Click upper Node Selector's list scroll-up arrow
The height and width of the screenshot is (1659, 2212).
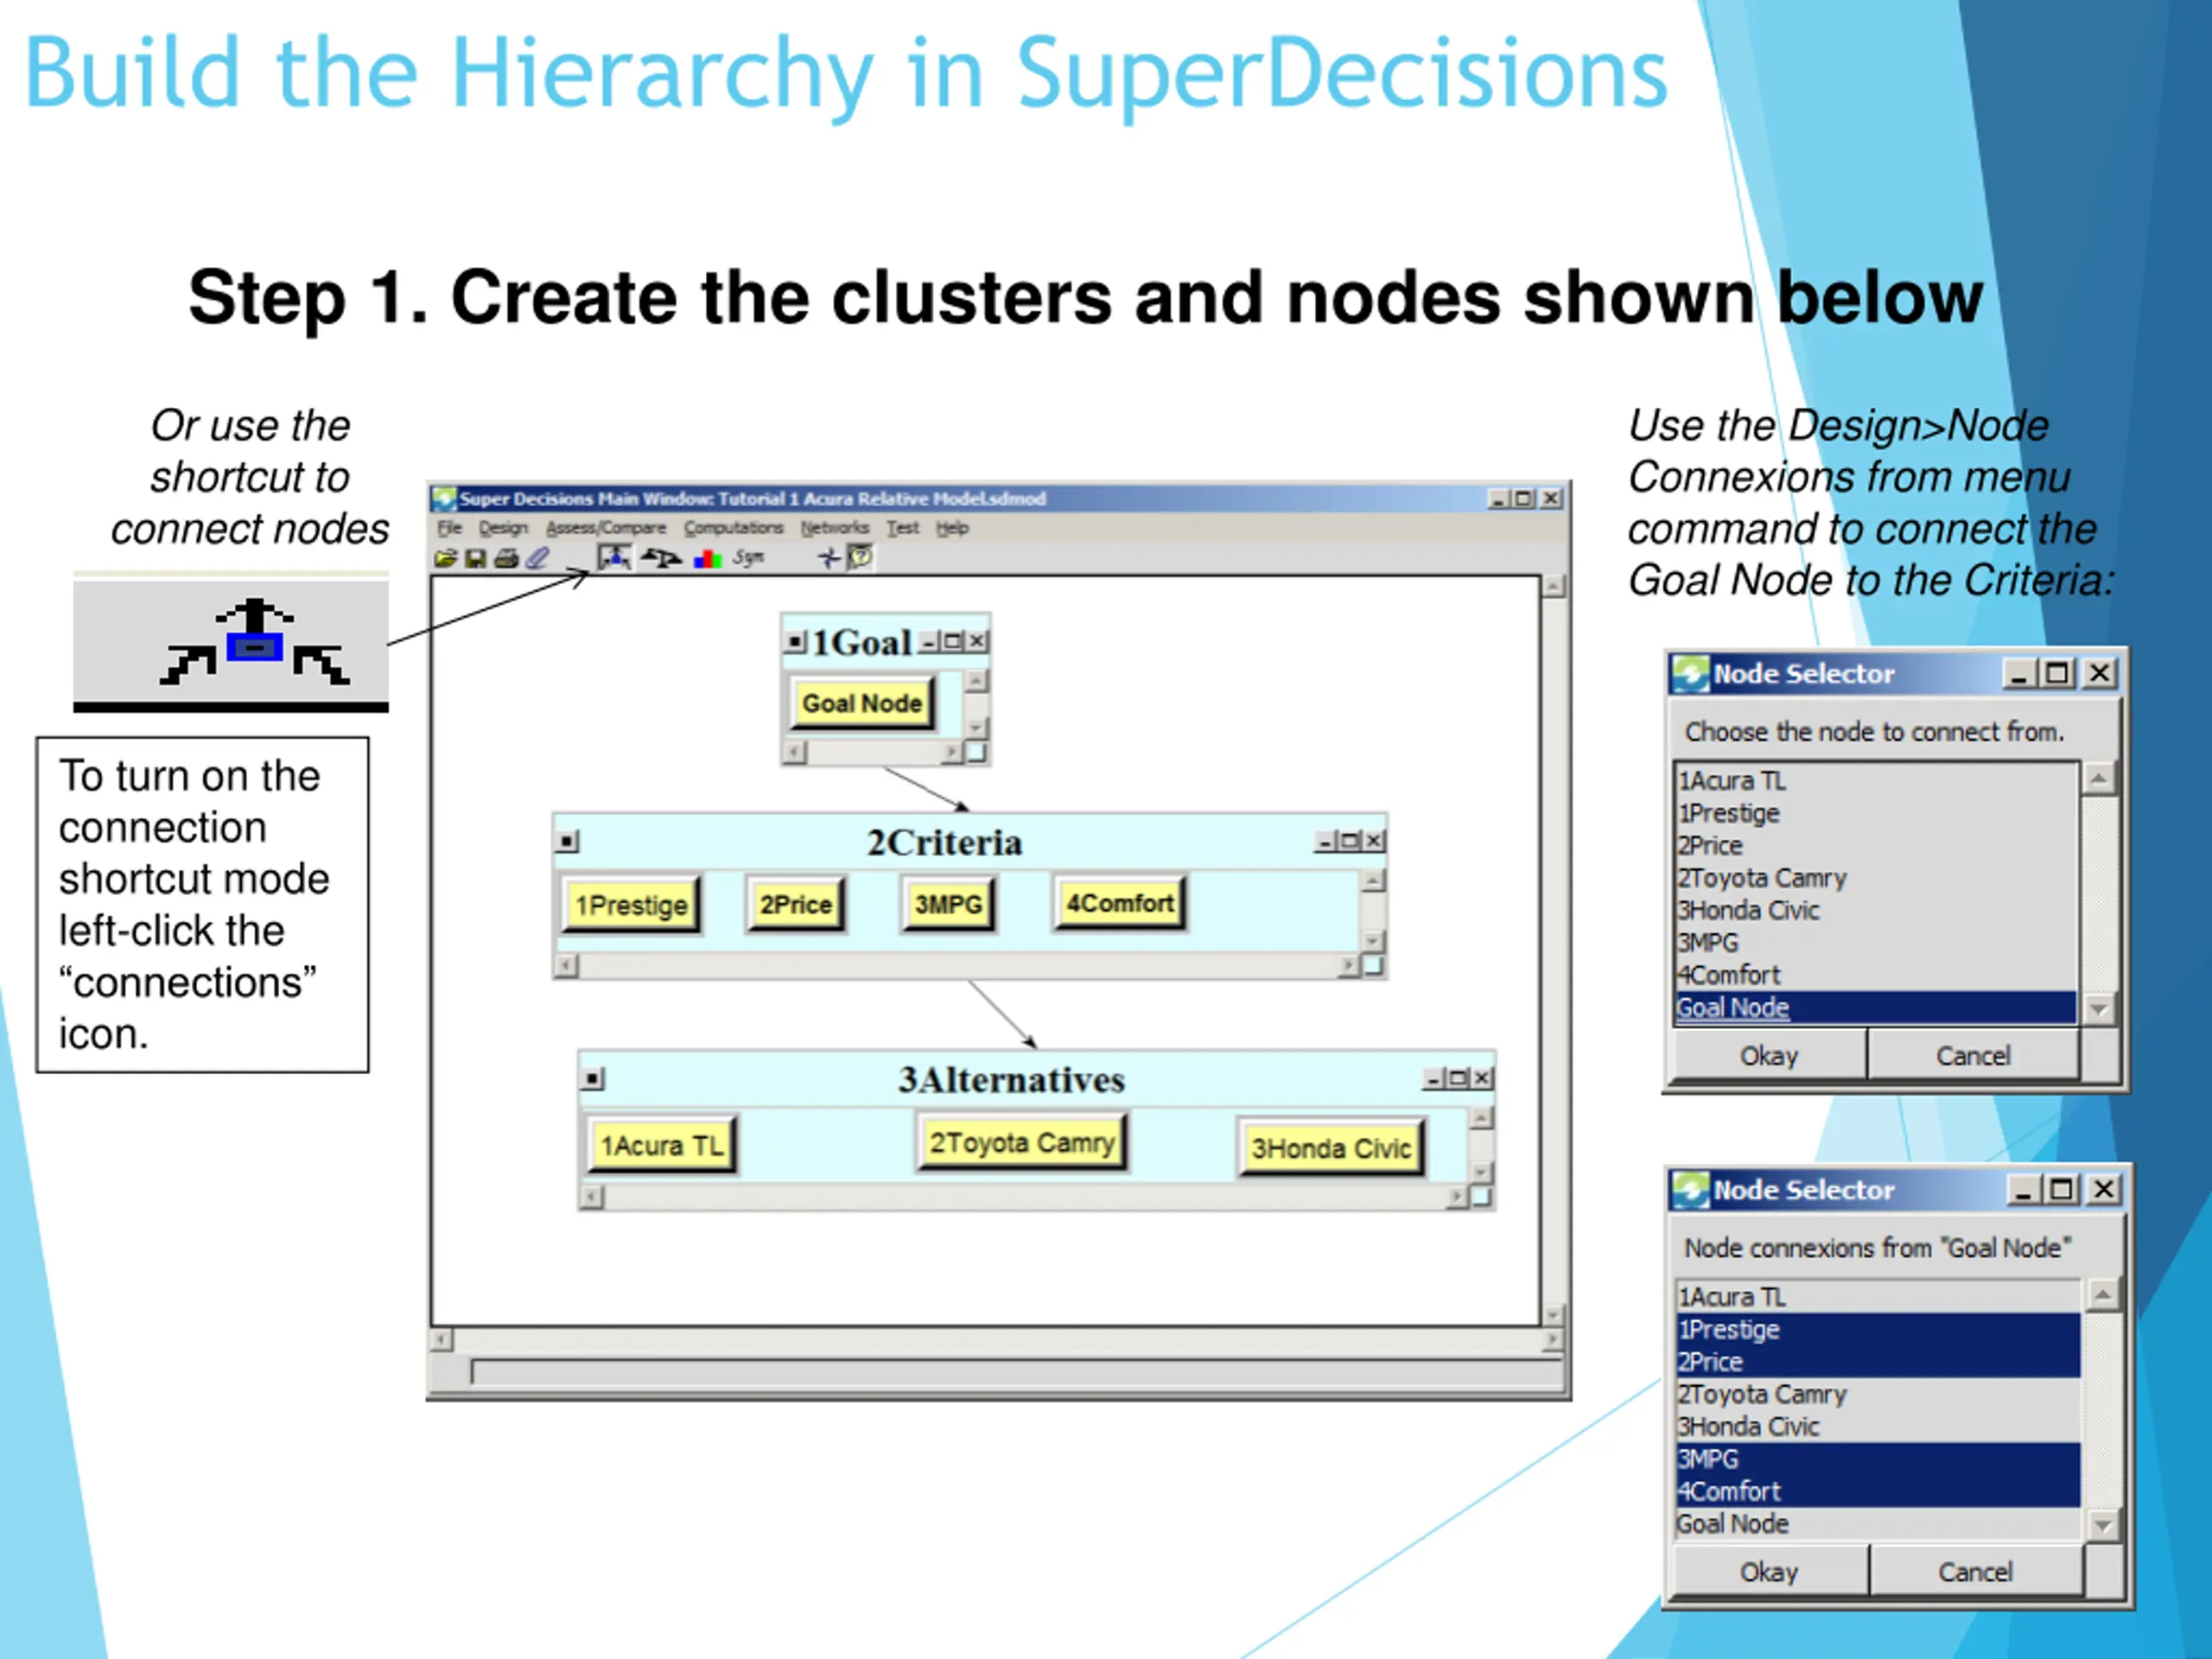pos(2099,778)
